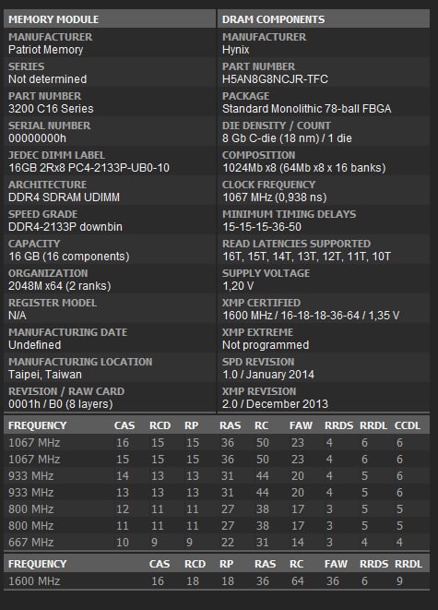438x610 pixels.
Task: Click register model value 'N/A'
Action: tap(18, 316)
